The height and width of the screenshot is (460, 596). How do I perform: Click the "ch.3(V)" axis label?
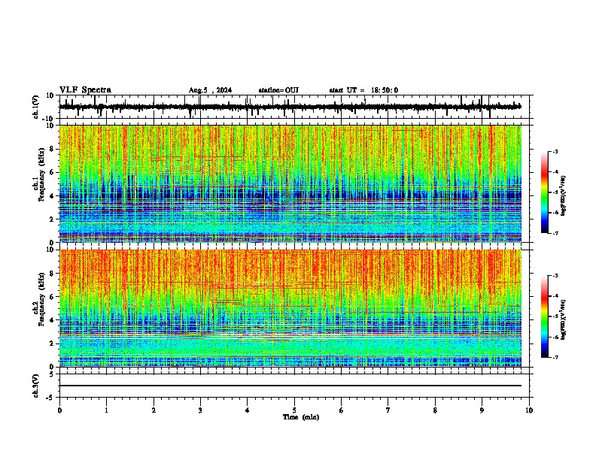point(36,386)
